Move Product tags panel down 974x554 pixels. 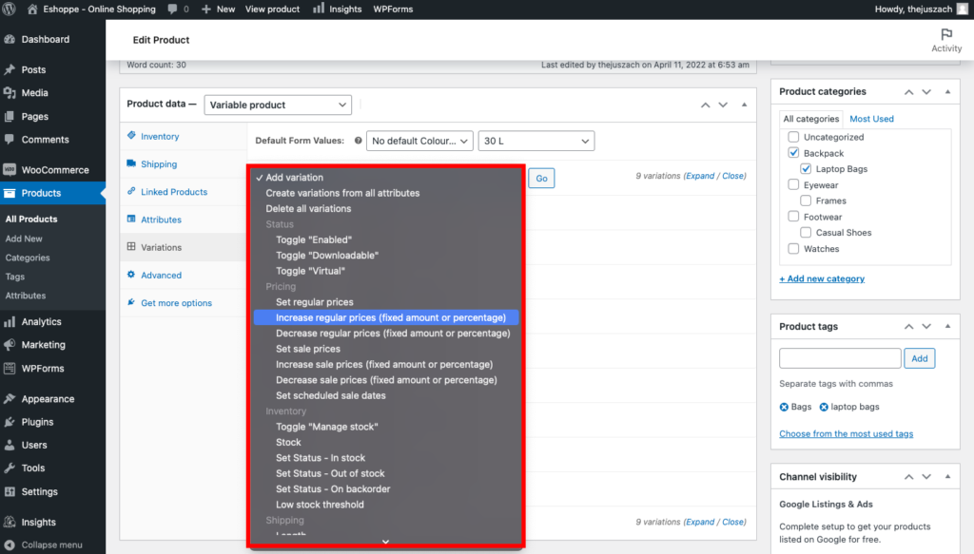pyautogui.click(x=926, y=326)
